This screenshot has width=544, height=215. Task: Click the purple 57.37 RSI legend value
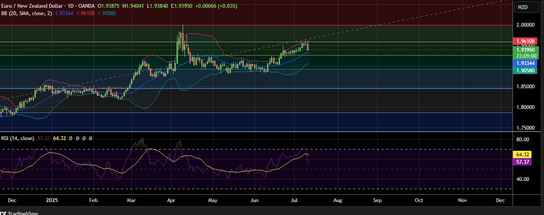[44, 138]
